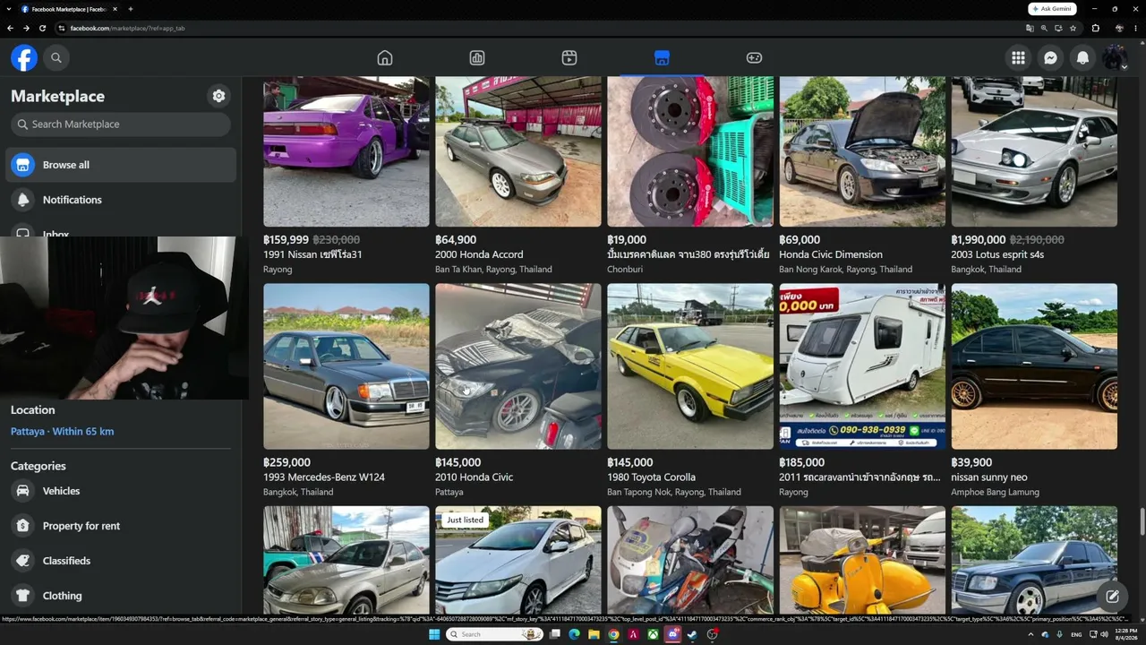Open the 2011 caravan listing photo
The width and height of the screenshot is (1146, 645).
coord(862,366)
